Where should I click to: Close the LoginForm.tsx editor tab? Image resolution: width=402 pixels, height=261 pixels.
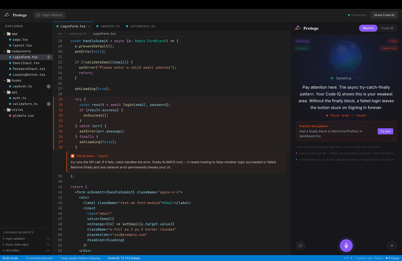tap(89, 26)
